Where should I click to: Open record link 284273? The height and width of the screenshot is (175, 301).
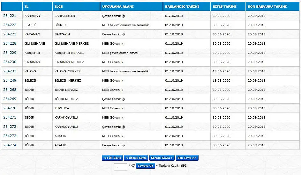point(10,136)
